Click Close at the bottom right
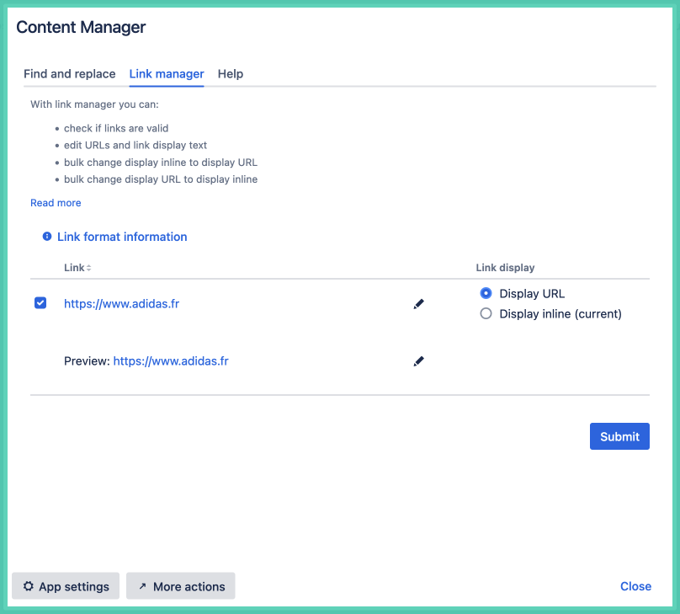 click(635, 586)
